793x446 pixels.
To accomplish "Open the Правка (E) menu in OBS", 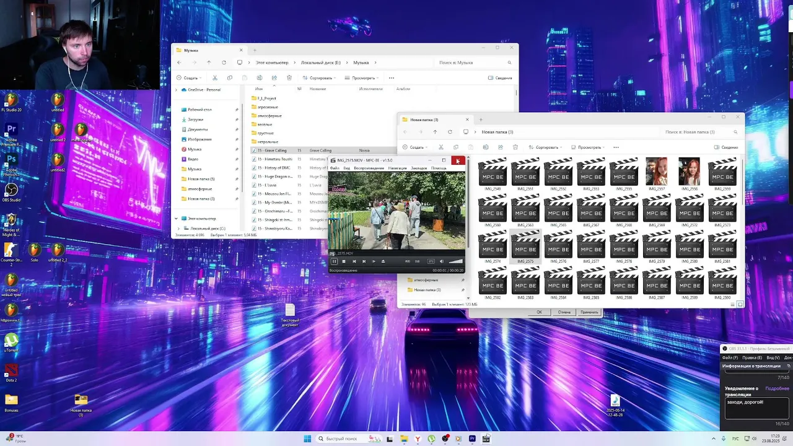I will [752, 357].
